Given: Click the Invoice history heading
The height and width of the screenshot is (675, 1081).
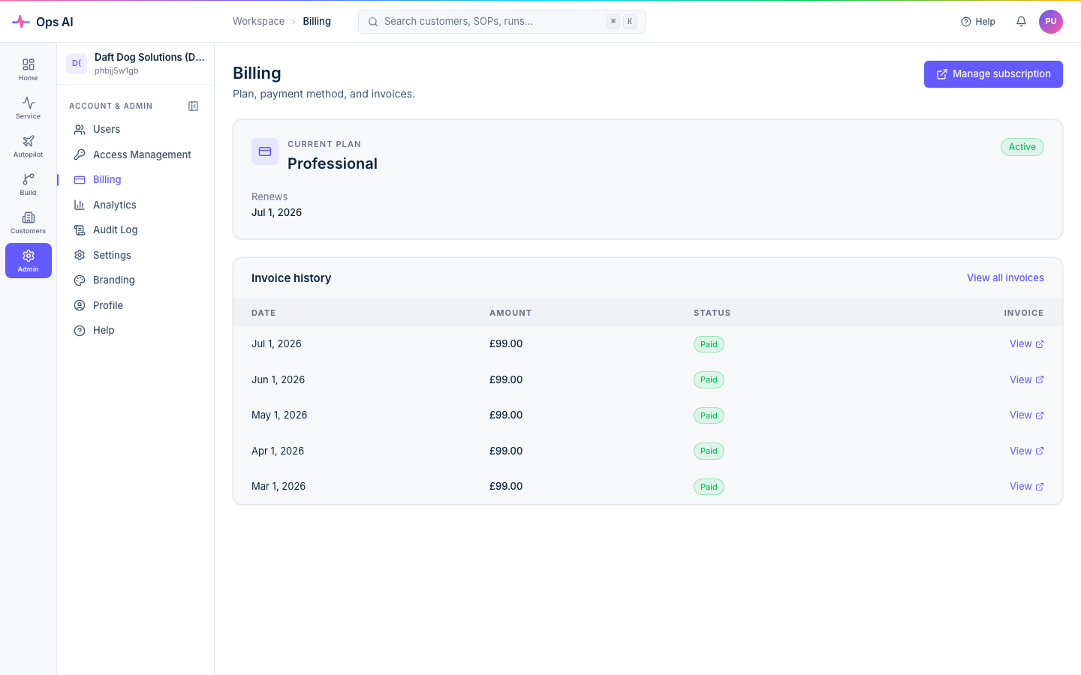Looking at the screenshot, I should (x=291, y=278).
